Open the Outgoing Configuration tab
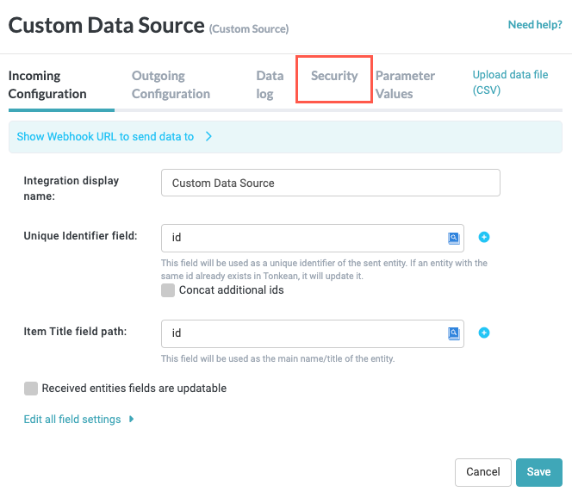Screen dimensions: 572x504 [171, 84]
